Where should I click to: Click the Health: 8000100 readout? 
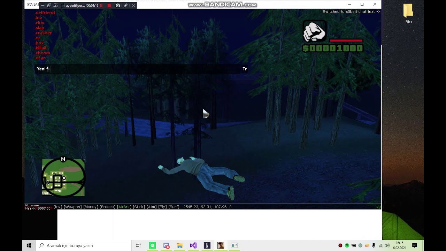pyautogui.click(x=38, y=208)
